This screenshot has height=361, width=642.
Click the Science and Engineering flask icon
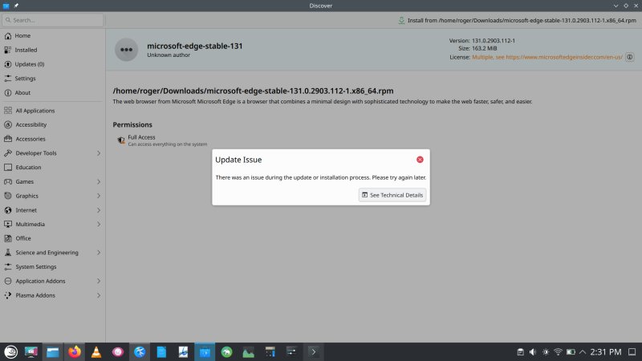pos(8,253)
